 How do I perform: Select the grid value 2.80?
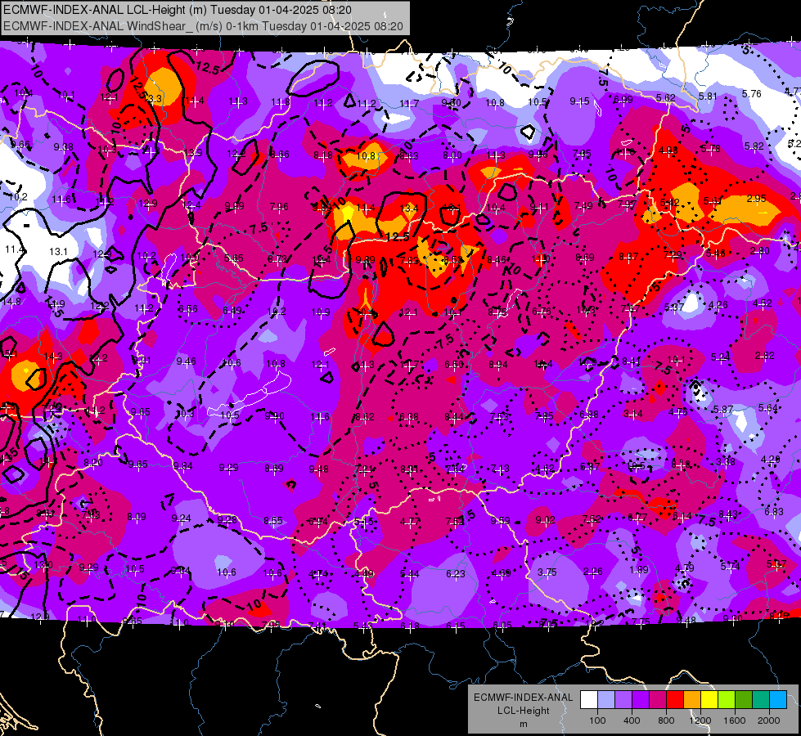pos(759,250)
